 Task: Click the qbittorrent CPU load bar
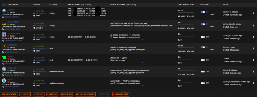[x=186, y=71]
